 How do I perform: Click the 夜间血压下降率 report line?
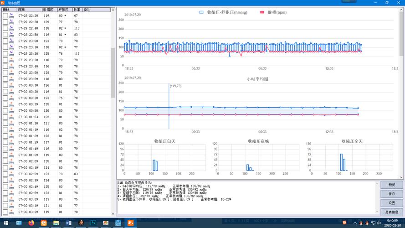(x=174, y=199)
